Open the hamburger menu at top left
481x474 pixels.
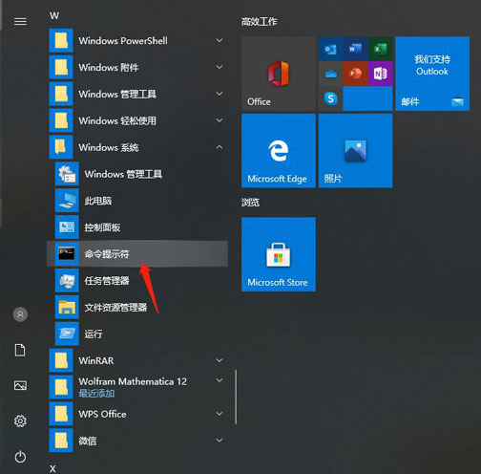point(20,22)
